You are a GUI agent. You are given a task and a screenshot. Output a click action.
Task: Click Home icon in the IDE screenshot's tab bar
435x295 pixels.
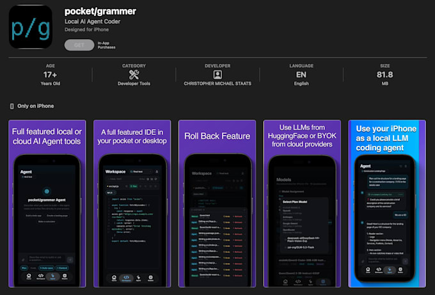click(114, 278)
